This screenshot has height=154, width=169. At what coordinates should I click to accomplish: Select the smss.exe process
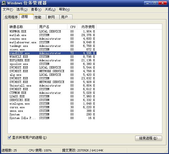(x=53, y=111)
